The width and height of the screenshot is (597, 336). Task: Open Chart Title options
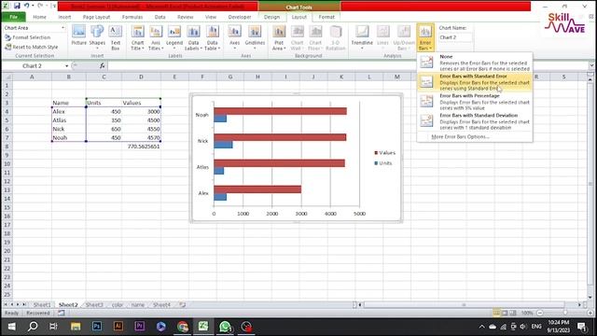pyautogui.click(x=137, y=37)
